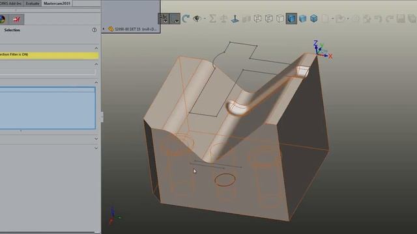Screen dimensions: 417x234
Task: Click the greyed blank document icon
Action: [x=325, y=19]
